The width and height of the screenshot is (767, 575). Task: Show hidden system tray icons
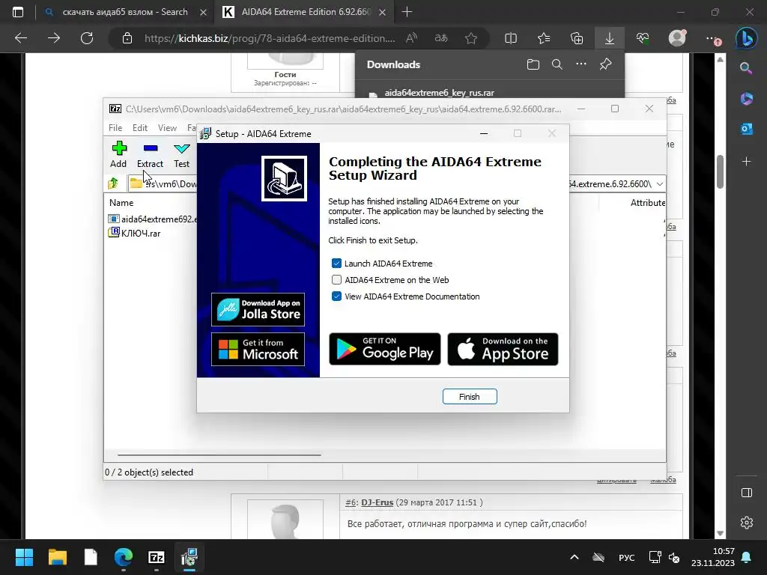(x=575, y=557)
